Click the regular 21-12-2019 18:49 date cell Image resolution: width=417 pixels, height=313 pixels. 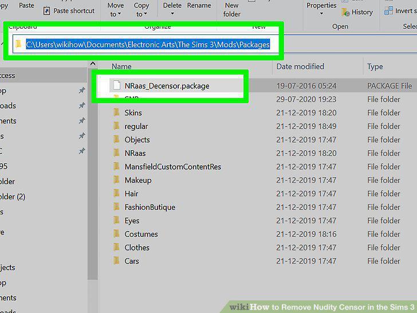[306, 127]
